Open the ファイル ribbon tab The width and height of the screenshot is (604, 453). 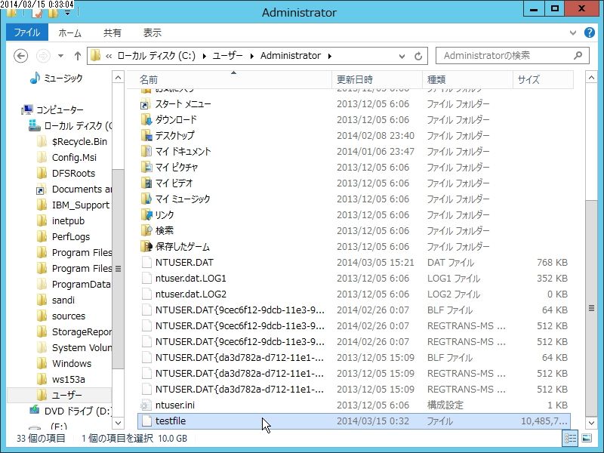27,32
